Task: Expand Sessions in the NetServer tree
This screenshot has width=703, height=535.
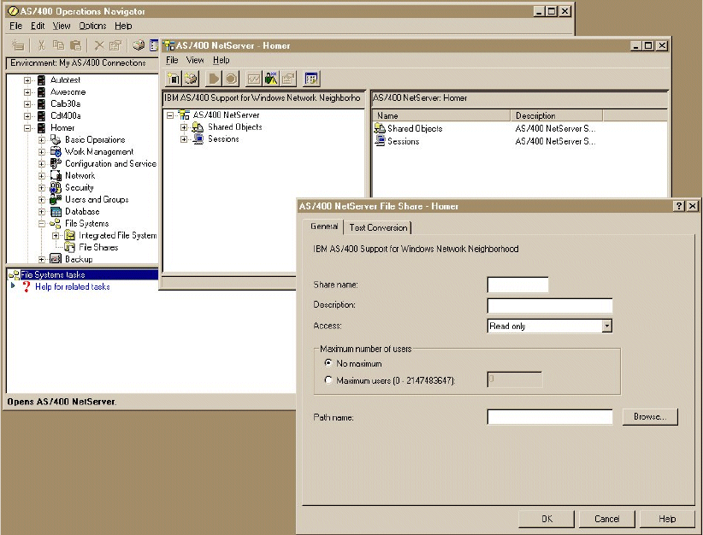Action: click(x=184, y=139)
